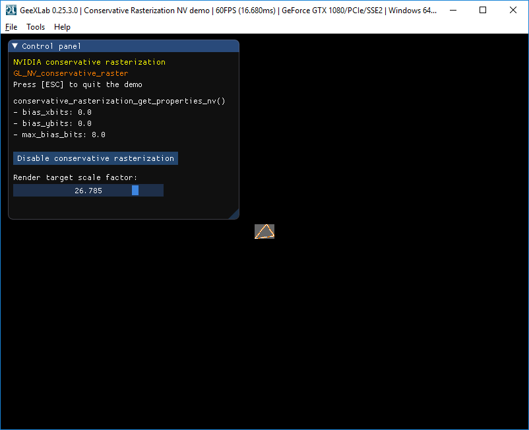Viewport: 529px width, 430px height.
Task: Close the GeeXLab window
Action: pos(513,10)
